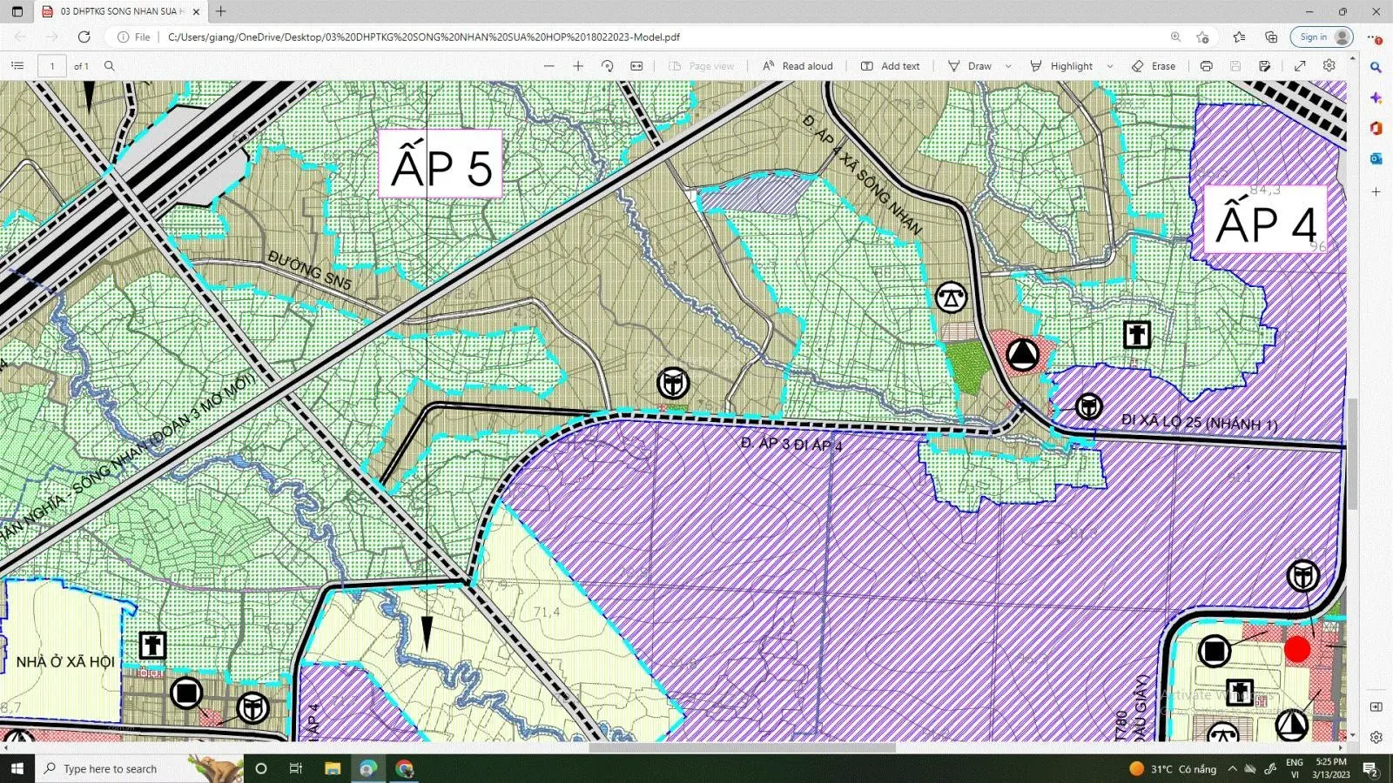Click the Save As icon
The image size is (1393, 783).
click(x=1264, y=66)
